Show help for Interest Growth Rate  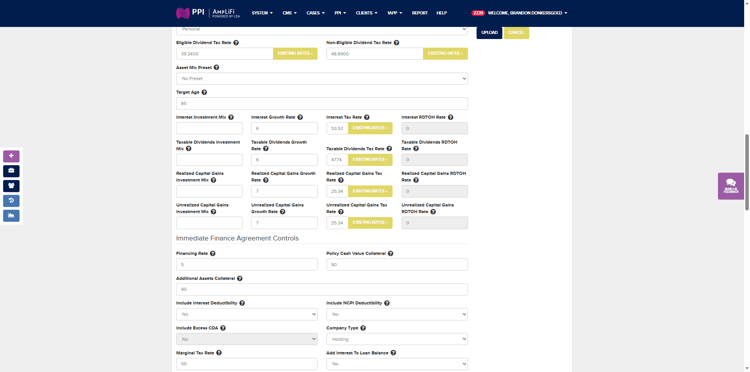(300, 117)
